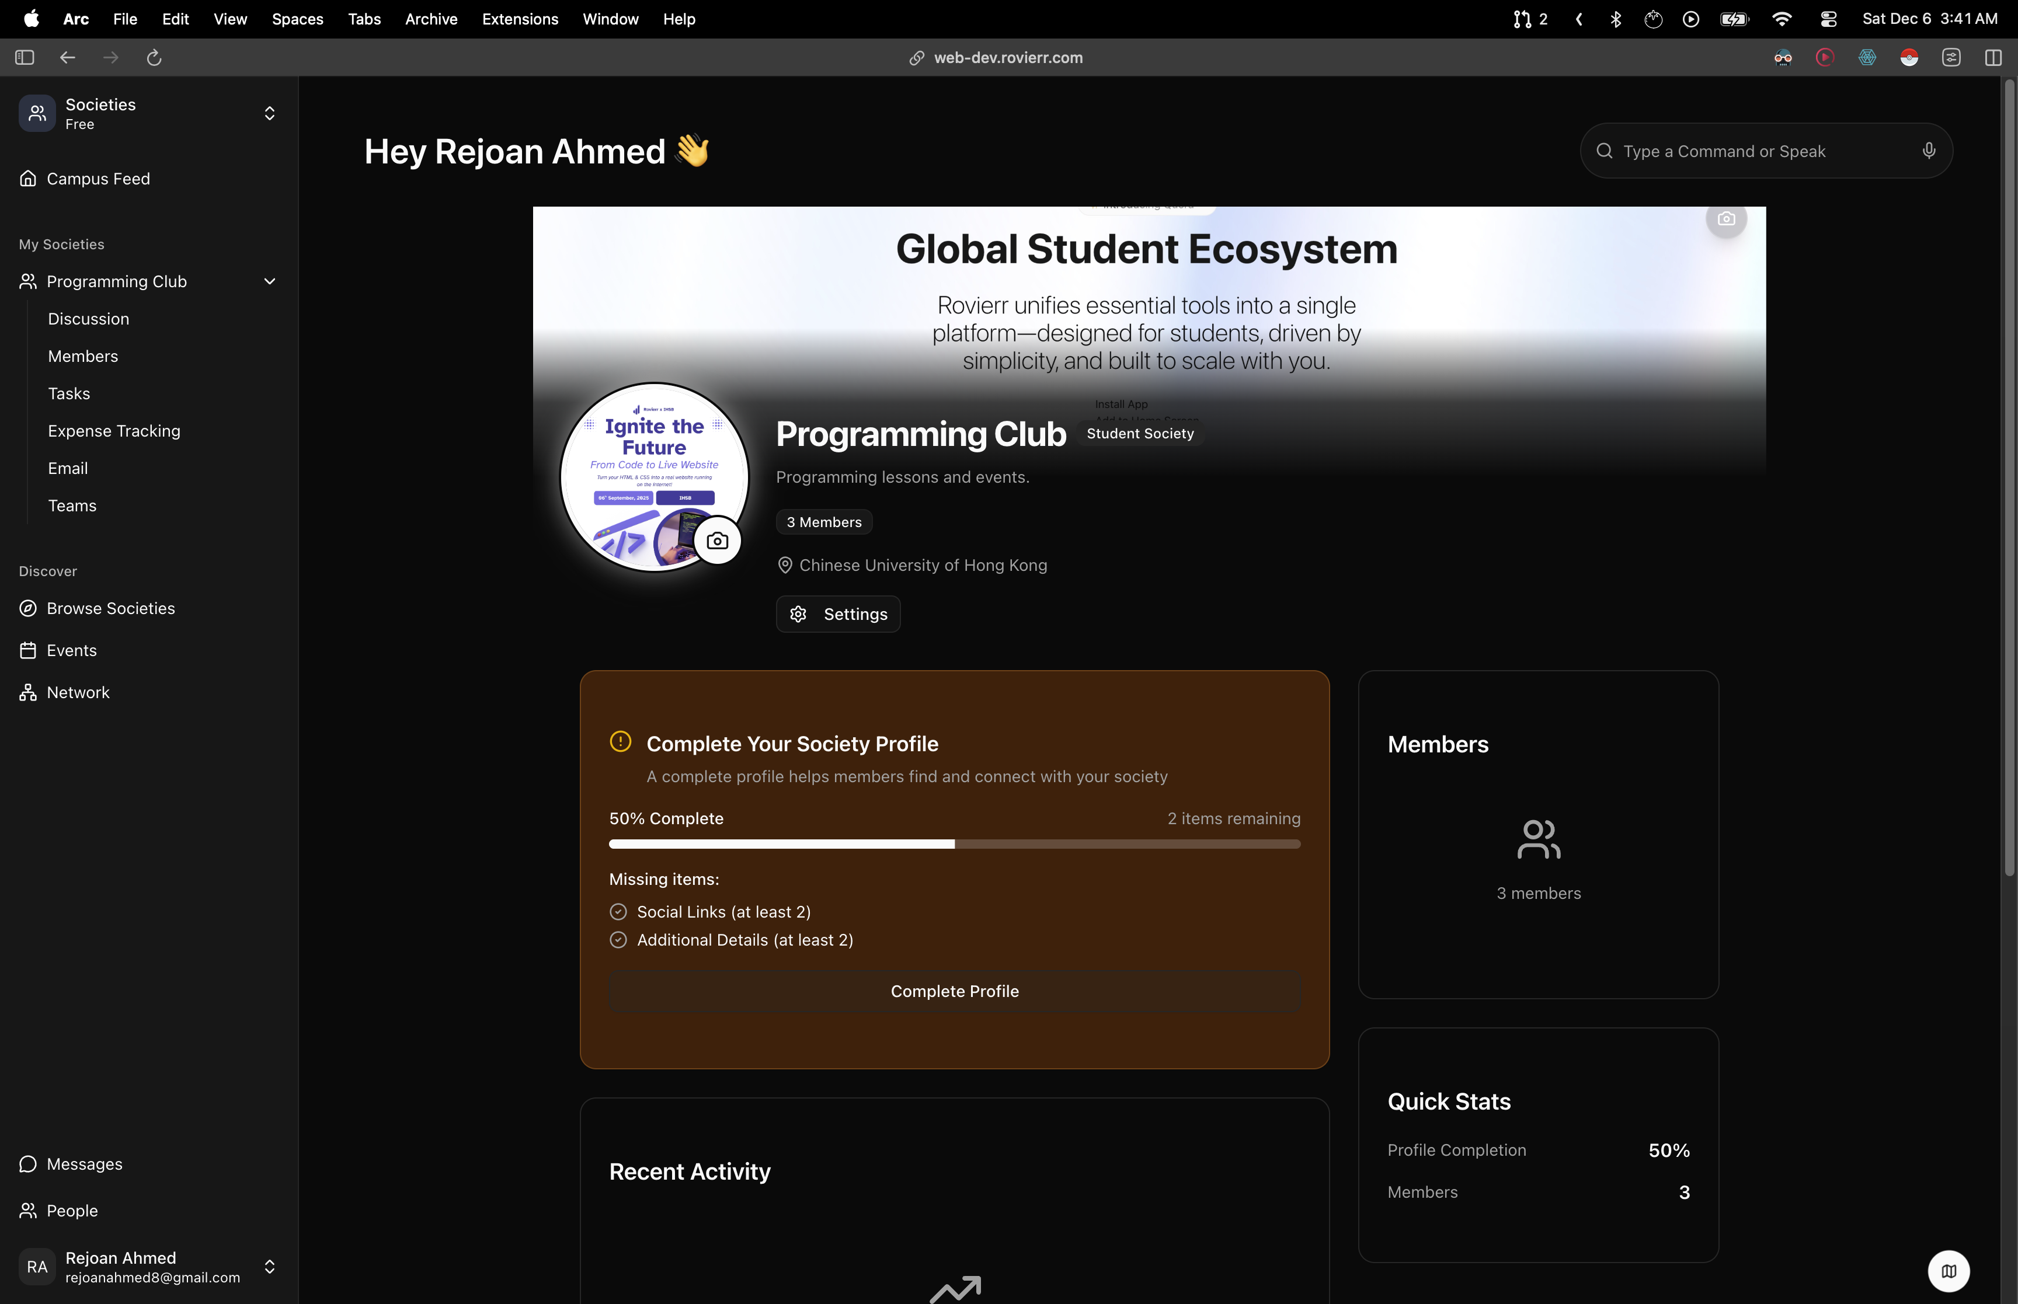The height and width of the screenshot is (1304, 2018).
Task: Click the 50% profile completion progress bar
Action: tap(954, 844)
